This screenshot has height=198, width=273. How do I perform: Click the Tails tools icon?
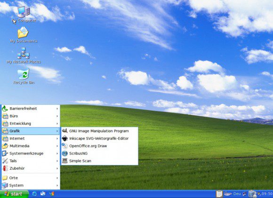tap(5, 161)
